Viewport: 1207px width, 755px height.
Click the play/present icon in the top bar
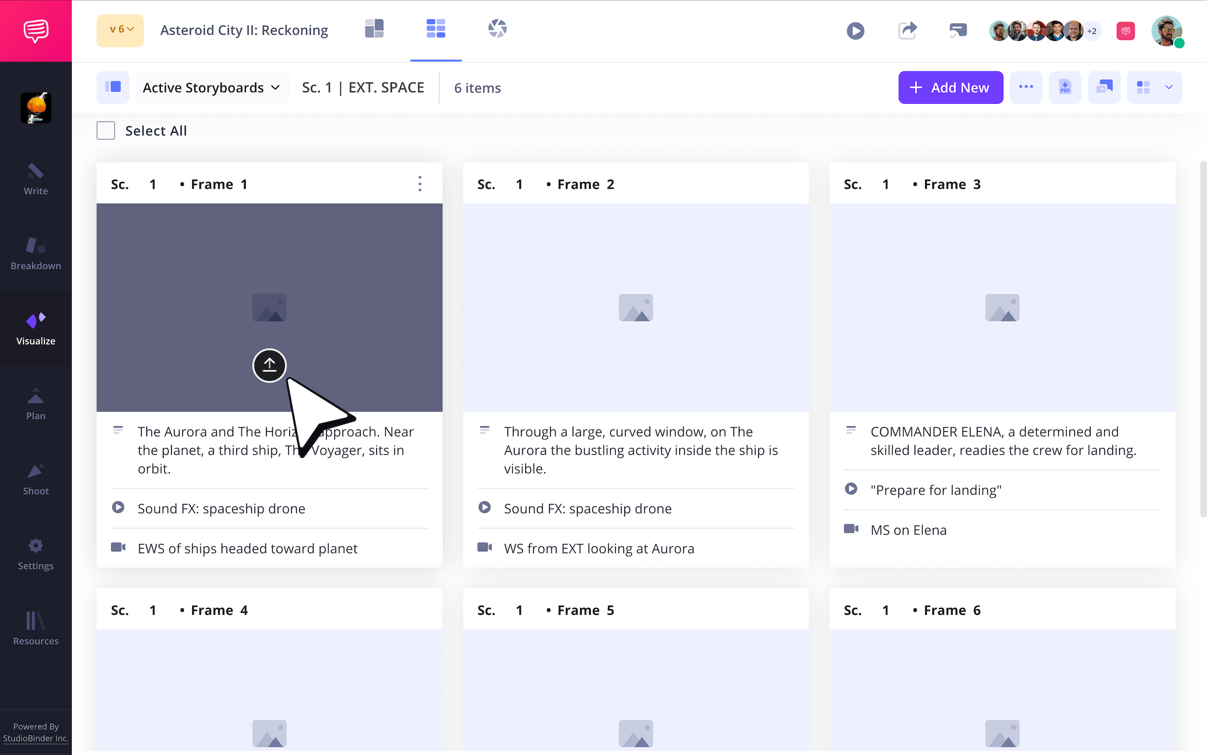(855, 30)
